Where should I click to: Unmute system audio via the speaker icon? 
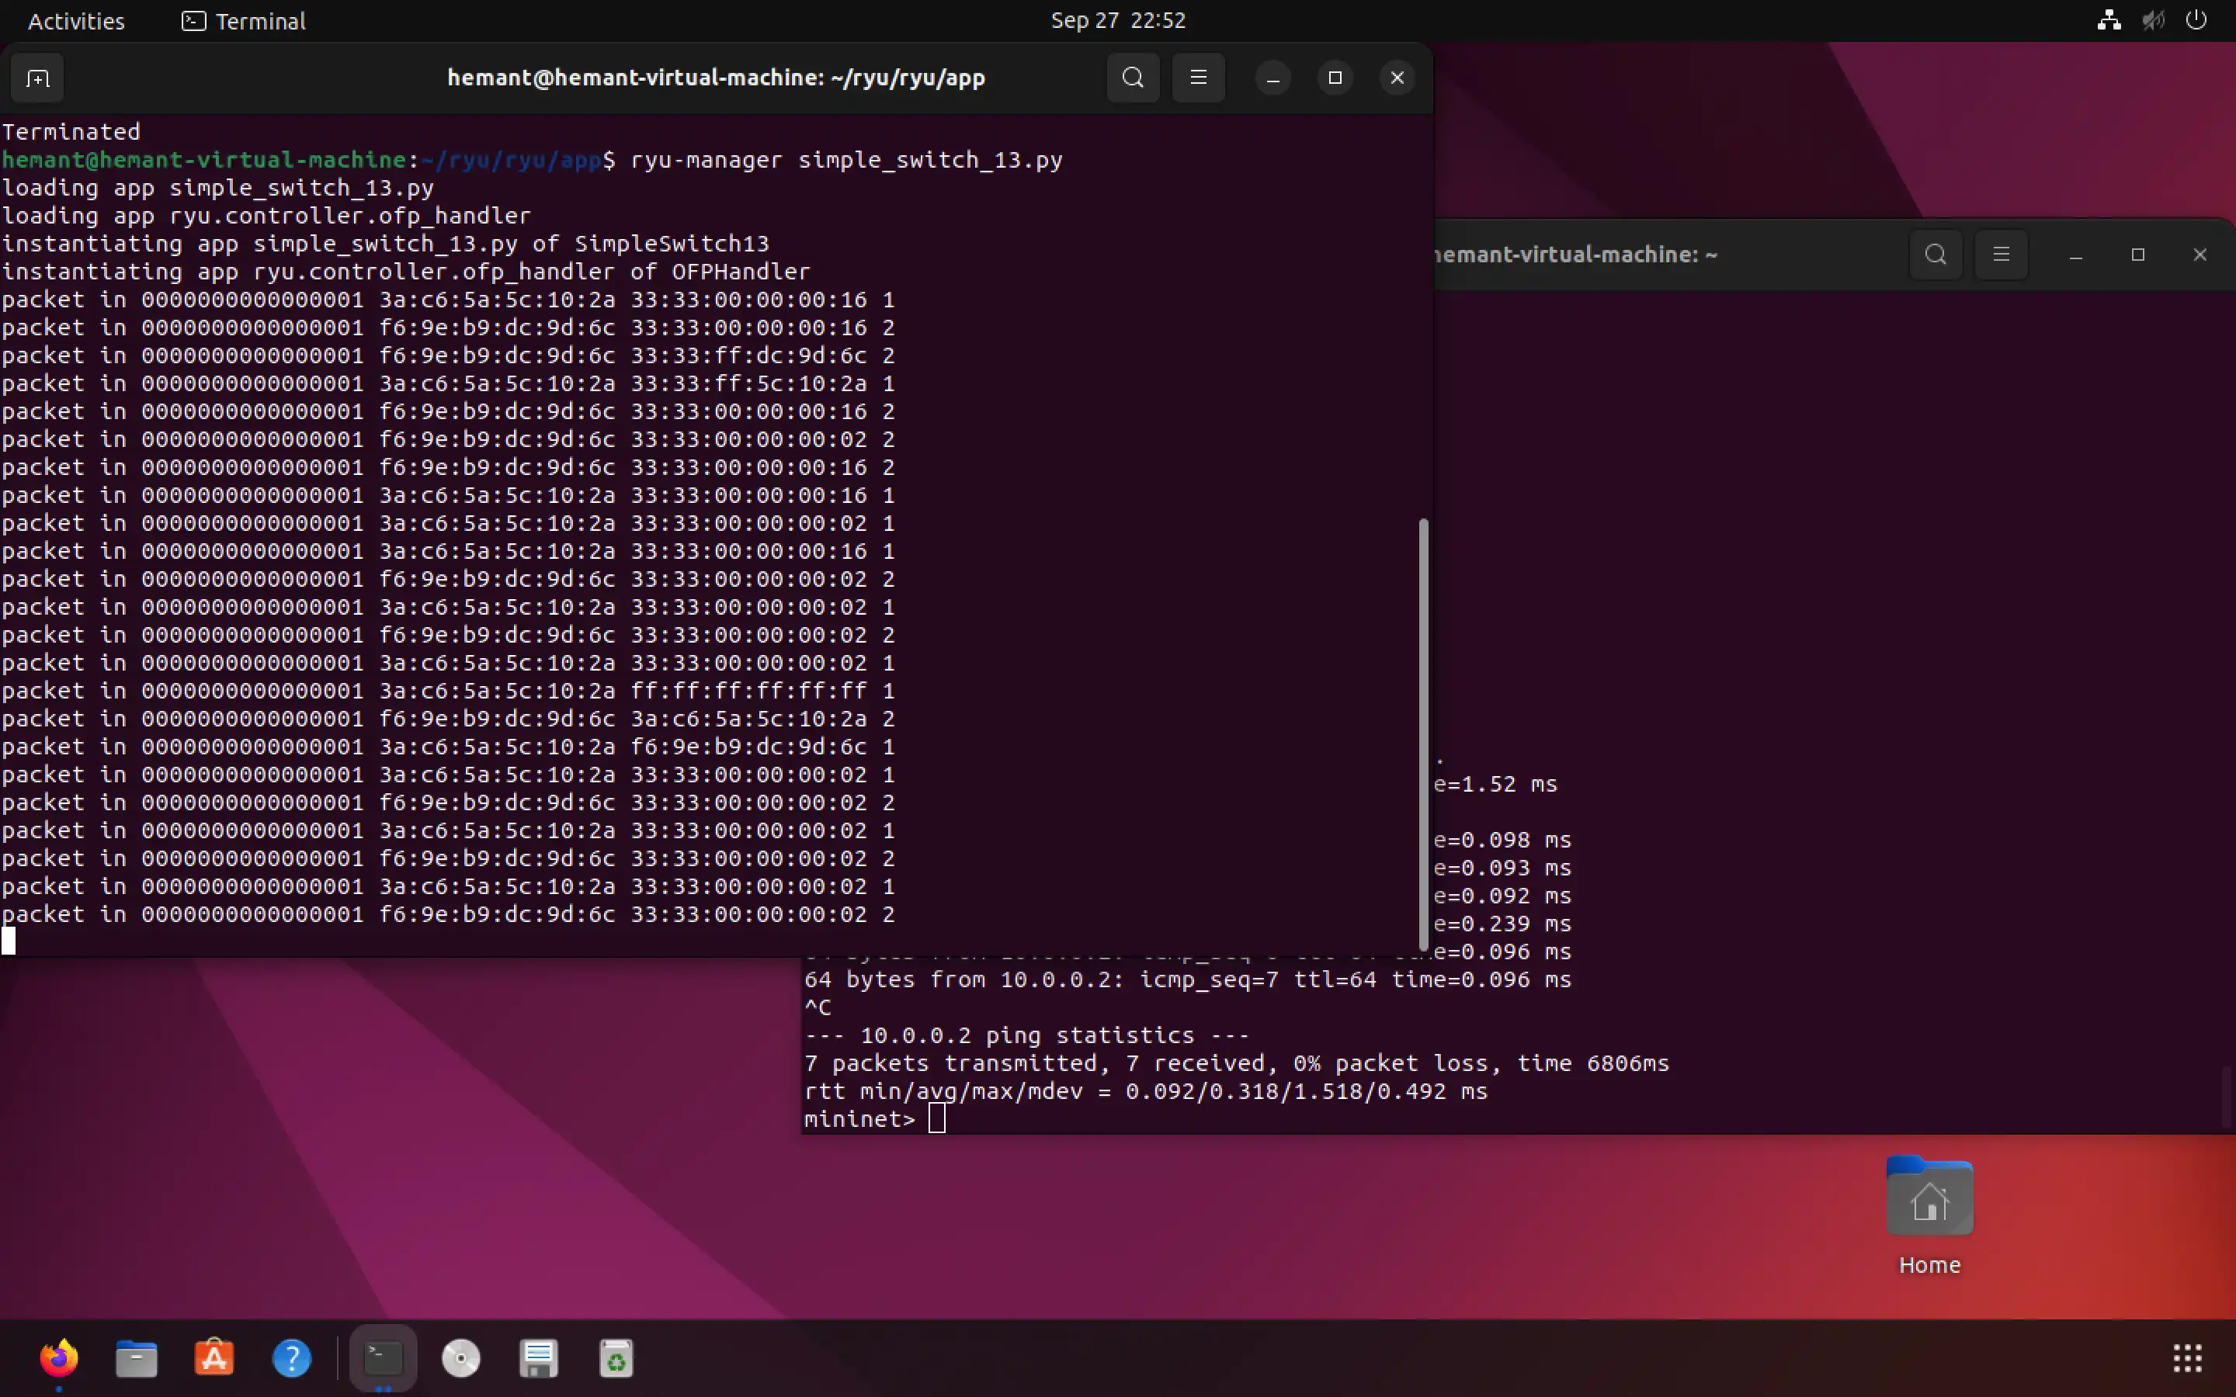(2154, 20)
